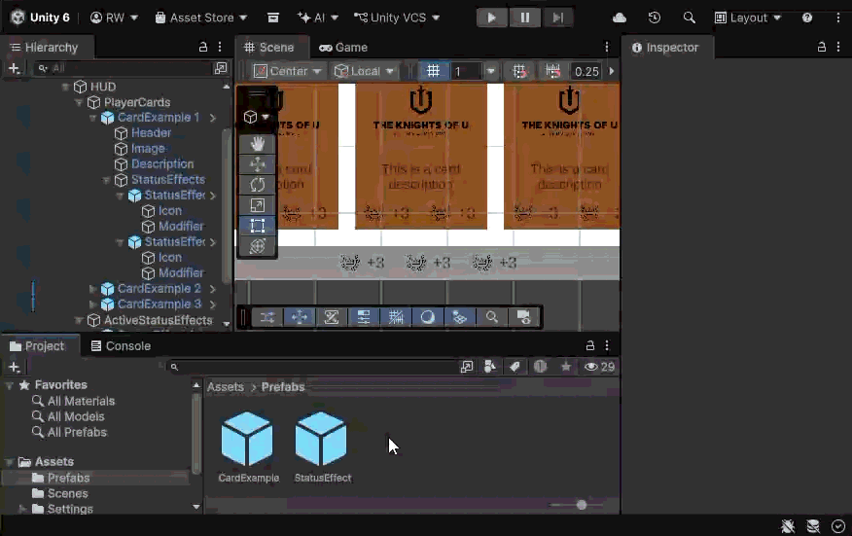Click the favorite star icon in Project toolbar
Screen dimensions: 852x536
566,367
